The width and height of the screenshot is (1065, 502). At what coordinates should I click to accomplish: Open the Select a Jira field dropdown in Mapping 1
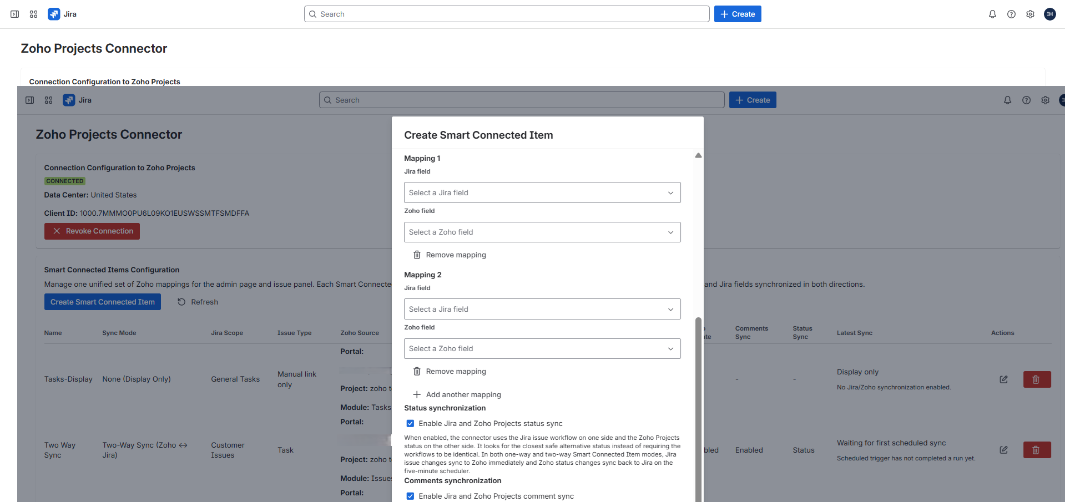[x=542, y=192]
